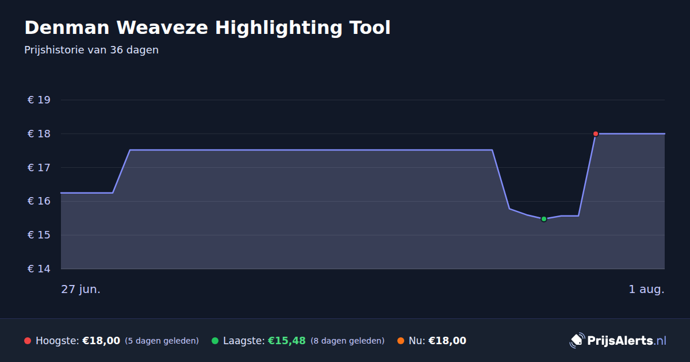Viewport: 690px width, 362px height.
Task: Select the green lowest-price marker on the chart
Action: coord(544,219)
